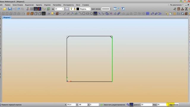Switch to the Модель2 document tab
The width and height of the screenshot is (190, 107).
(x=7, y=18)
